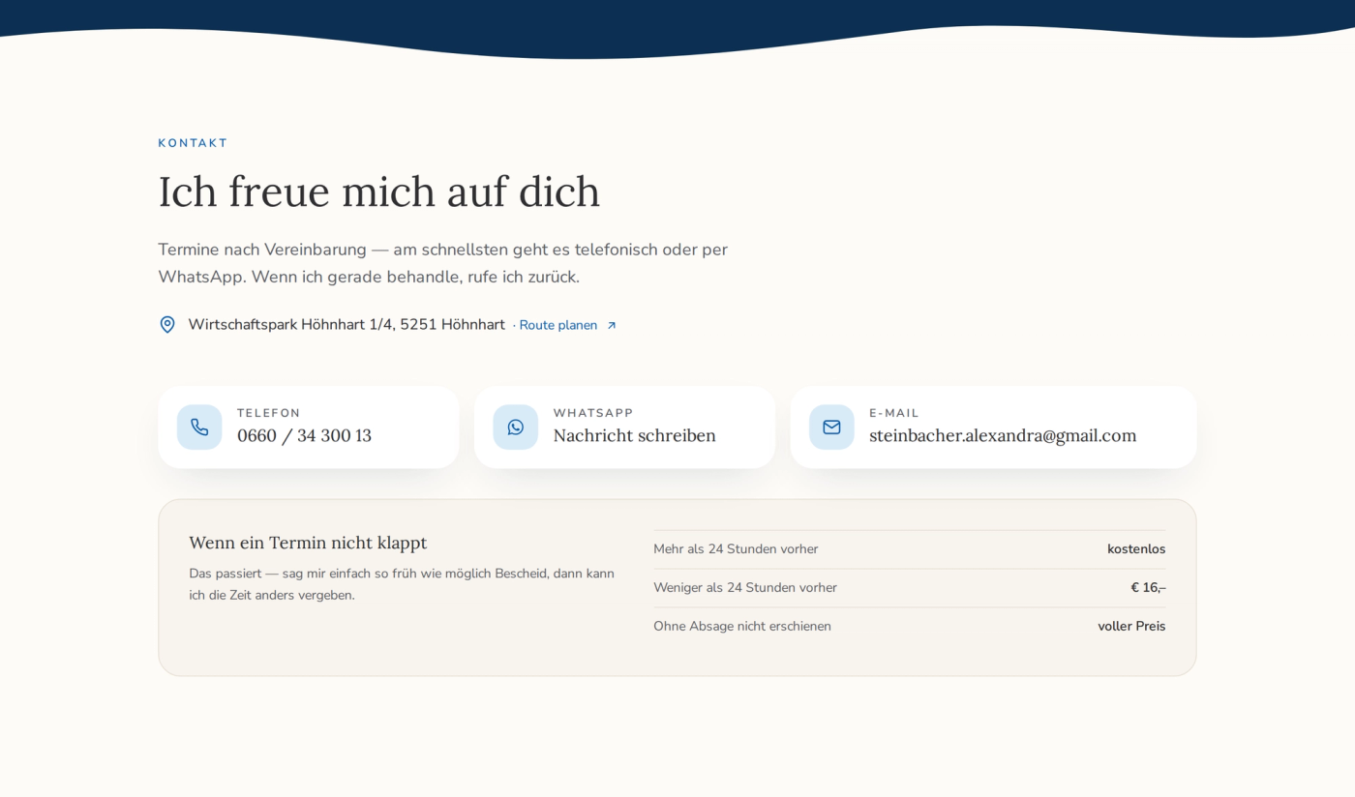The image size is (1355, 797).
Task: Open Nachricht schreiben for WhatsApp
Action: pyautogui.click(x=635, y=435)
